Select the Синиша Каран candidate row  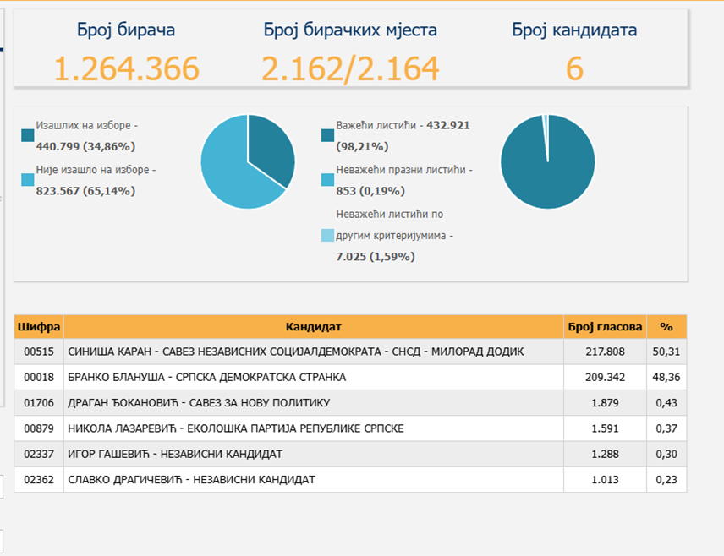point(296,352)
